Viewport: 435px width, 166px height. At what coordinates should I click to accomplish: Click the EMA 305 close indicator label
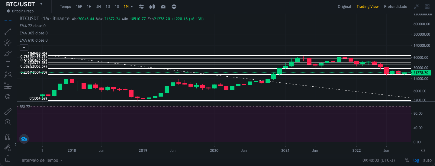33,33
